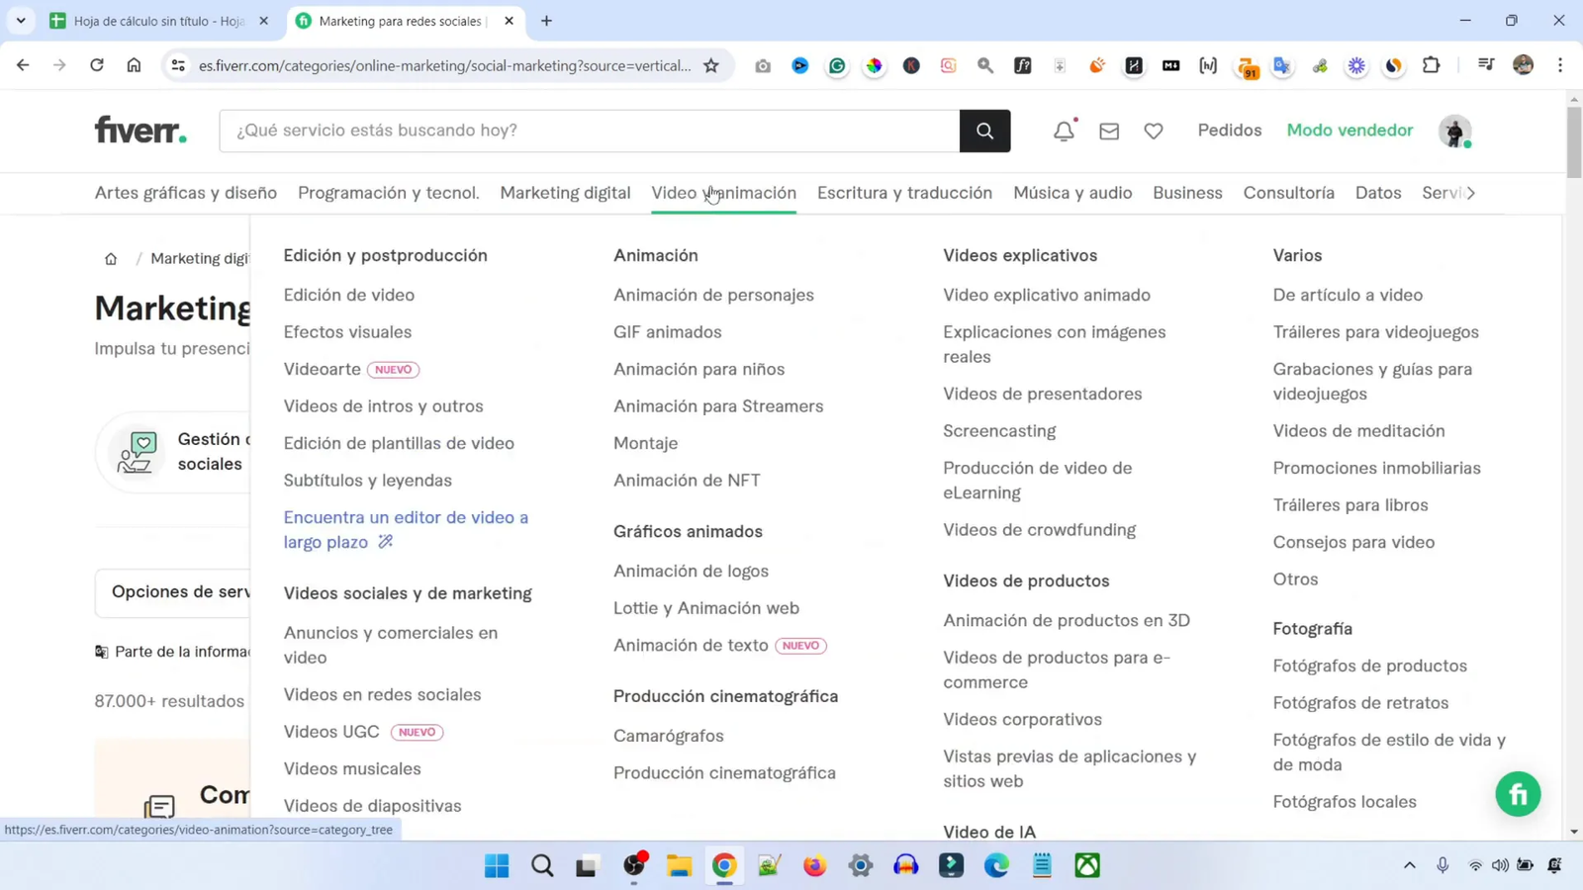Open Chrome's three-dot menu
The height and width of the screenshot is (890, 1583).
[1560, 65]
